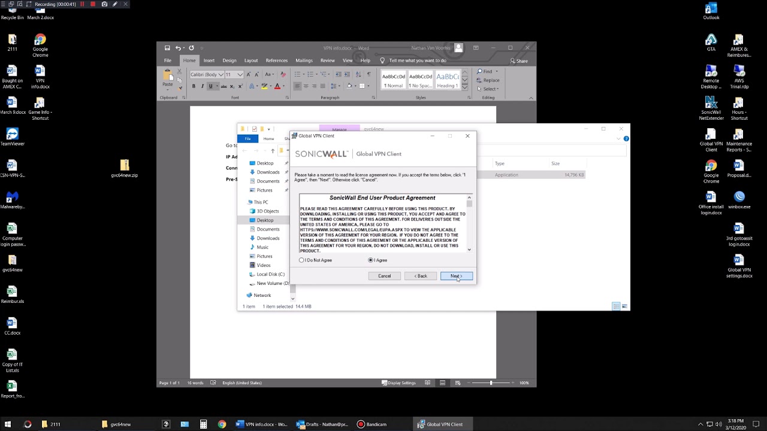Toggle Subscript formatting
767x431 pixels.
pyautogui.click(x=232, y=86)
